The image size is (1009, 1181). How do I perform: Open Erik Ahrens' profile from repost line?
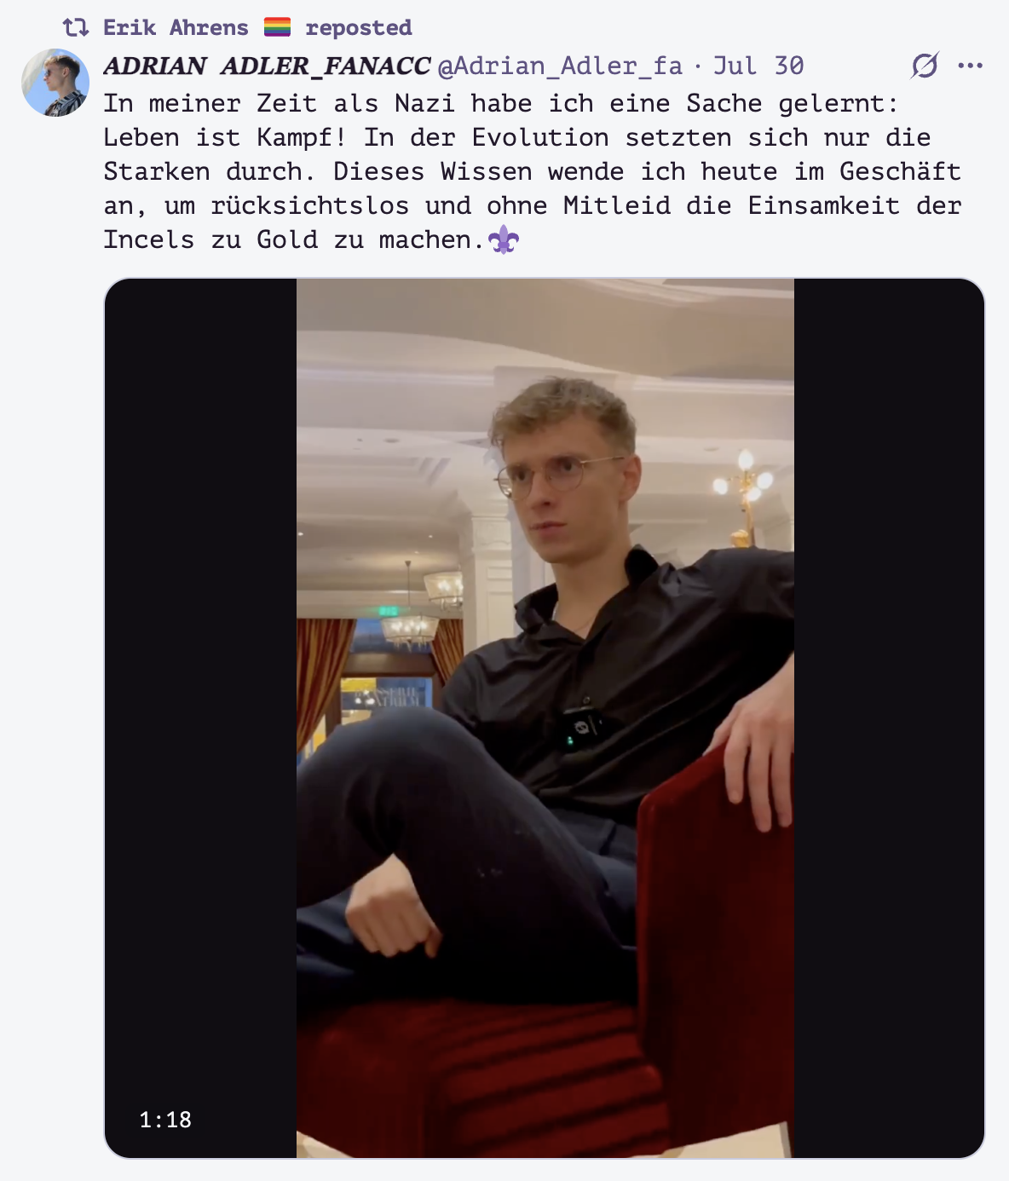176,28
